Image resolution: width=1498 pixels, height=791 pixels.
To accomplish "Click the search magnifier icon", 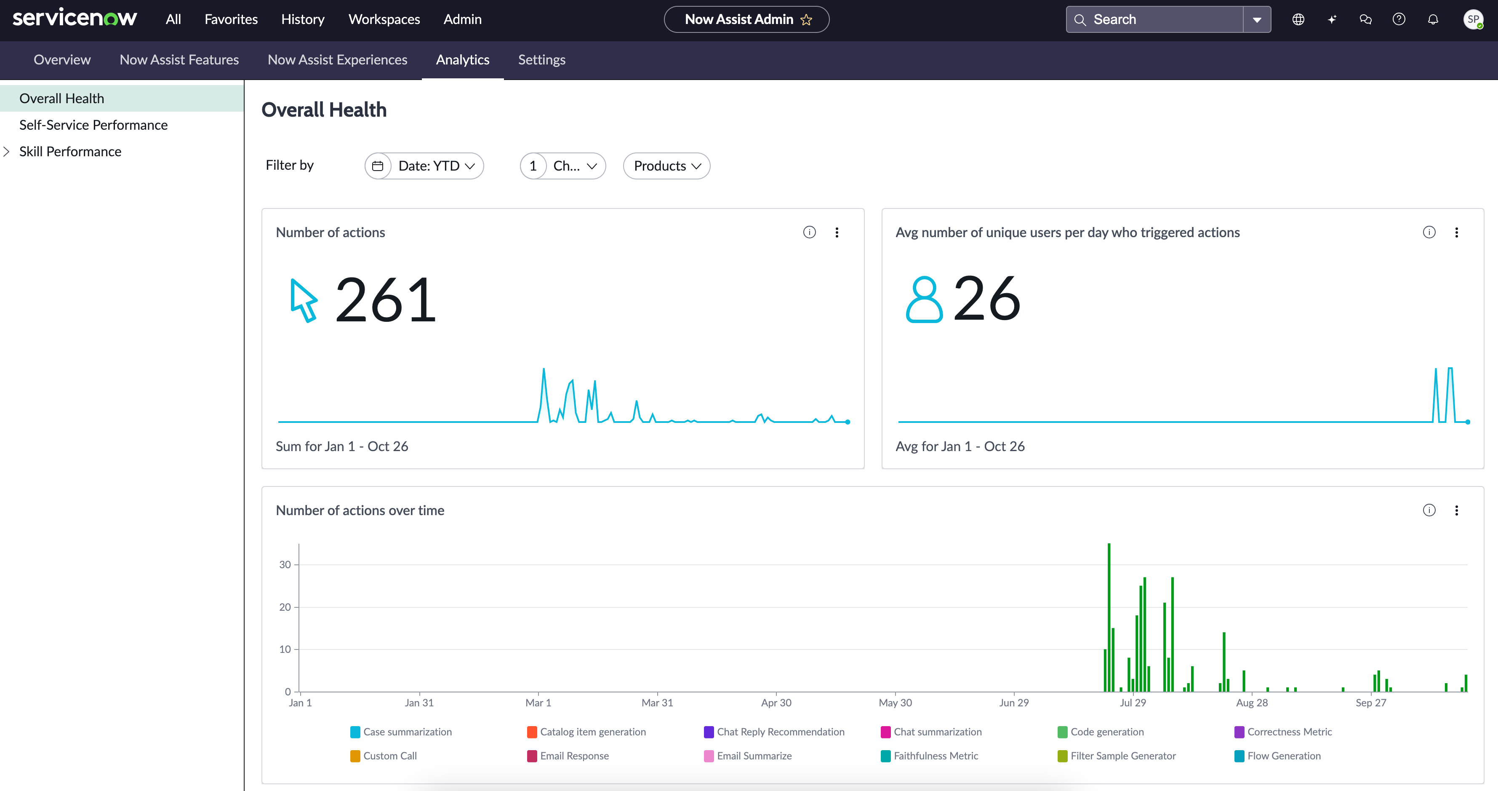I will click(1080, 20).
